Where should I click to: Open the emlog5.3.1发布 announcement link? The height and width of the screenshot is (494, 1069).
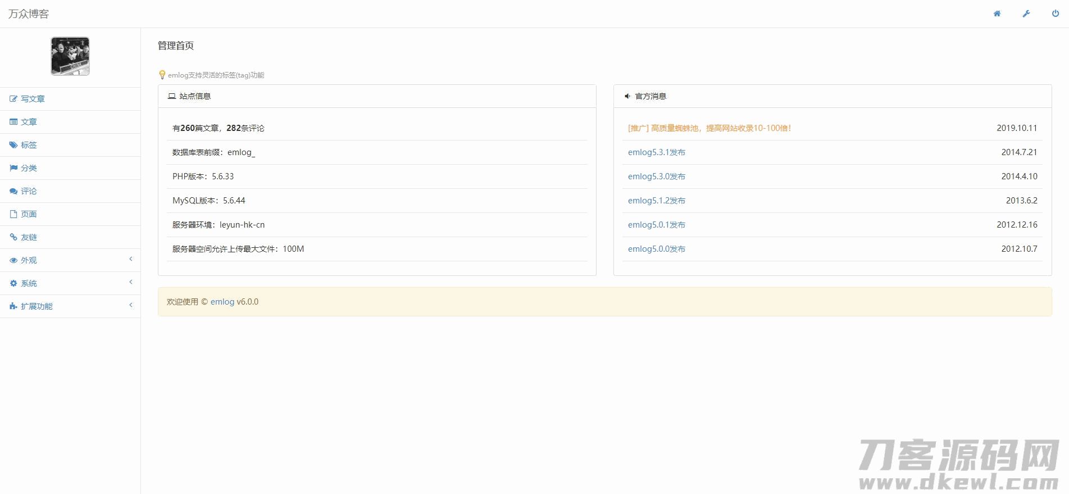coord(656,152)
